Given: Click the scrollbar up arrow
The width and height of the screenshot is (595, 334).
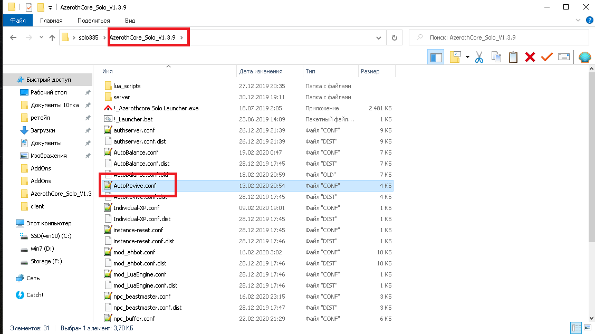Looking at the screenshot, I should 592,69.
